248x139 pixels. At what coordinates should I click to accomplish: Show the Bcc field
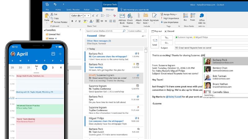pos(185,17)
